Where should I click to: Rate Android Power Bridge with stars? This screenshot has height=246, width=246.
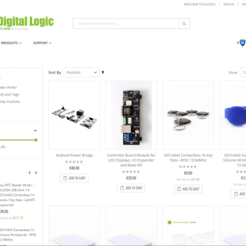coord(74,162)
